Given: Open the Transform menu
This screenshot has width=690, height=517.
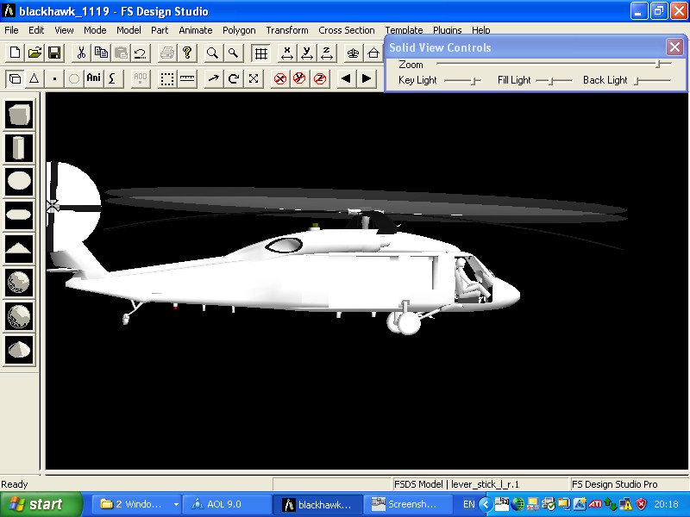Looking at the screenshot, I should (287, 30).
